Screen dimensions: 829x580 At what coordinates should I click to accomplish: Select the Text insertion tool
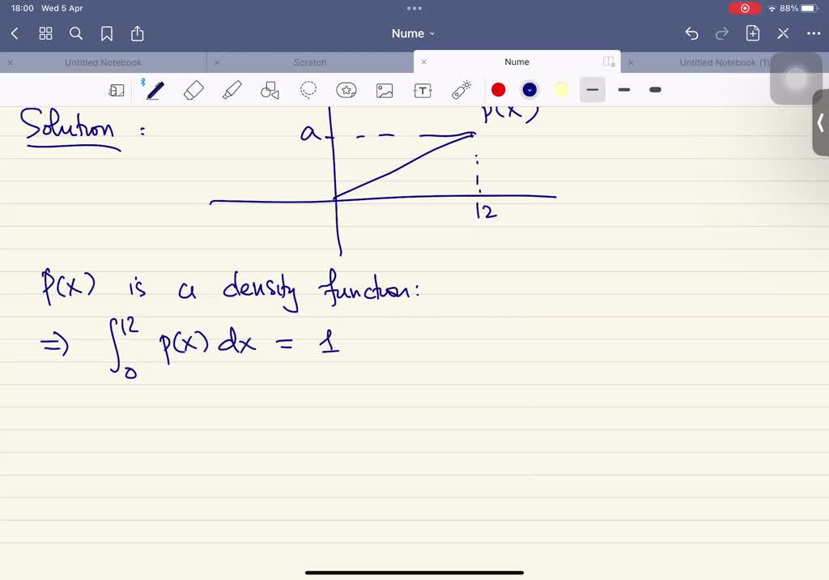click(423, 90)
